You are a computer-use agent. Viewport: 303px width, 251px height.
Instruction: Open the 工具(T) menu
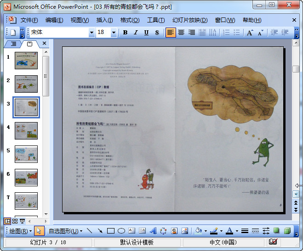tap(156, 20)
